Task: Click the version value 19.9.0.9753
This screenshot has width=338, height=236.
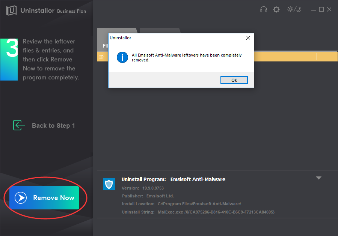Action: pos(153,188)
